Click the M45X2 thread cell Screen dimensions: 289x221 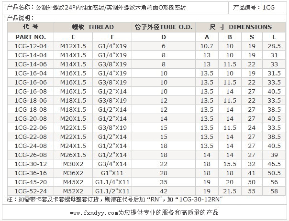coord(73,182)
